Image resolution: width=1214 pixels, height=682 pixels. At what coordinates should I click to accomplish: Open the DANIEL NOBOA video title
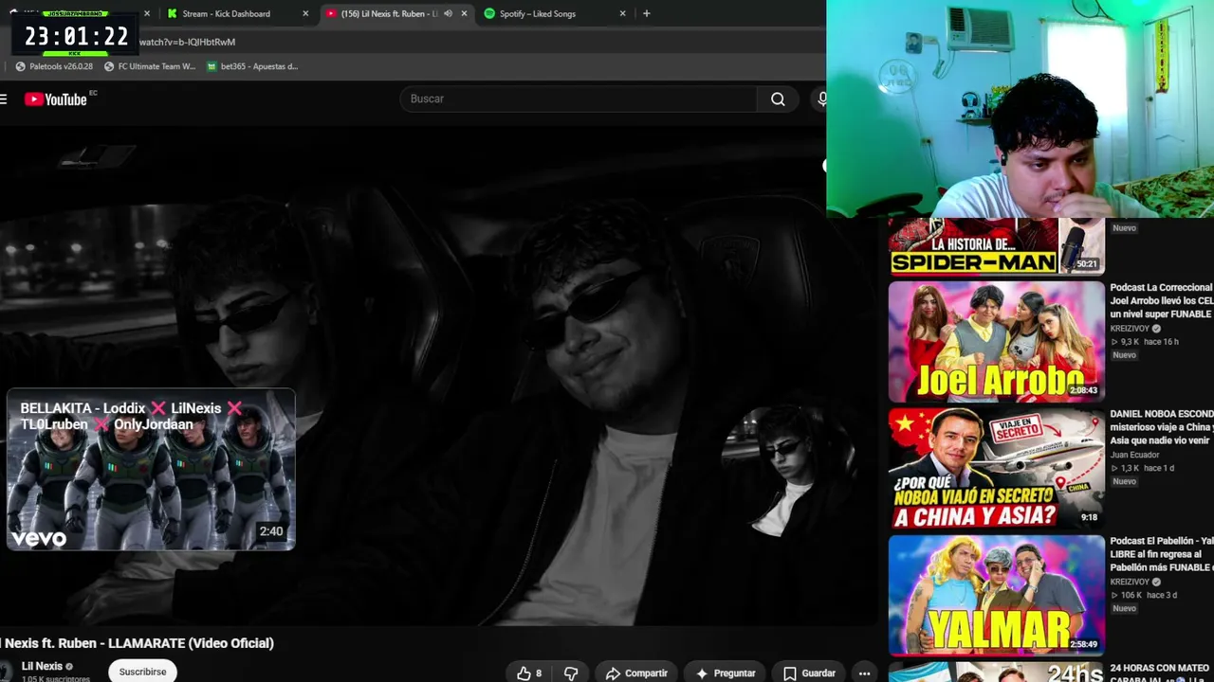(x=1162, y=427)
